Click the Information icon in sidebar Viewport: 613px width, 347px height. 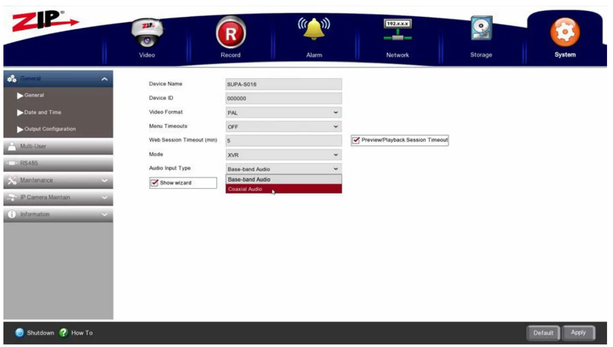12,214
